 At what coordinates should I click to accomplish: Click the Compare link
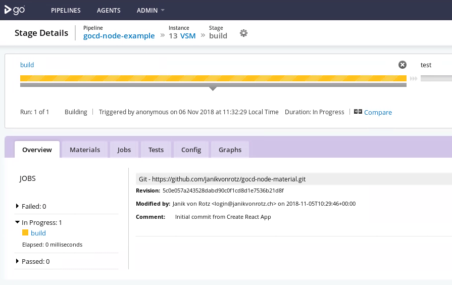[378, 112]
